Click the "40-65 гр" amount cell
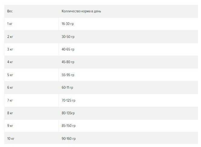This screenshot has height=147, width=201. [68, 49]
